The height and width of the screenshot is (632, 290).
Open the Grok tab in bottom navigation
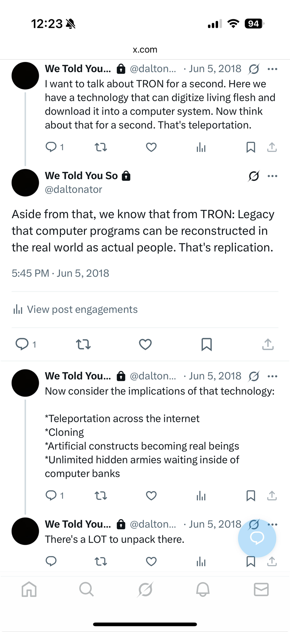click(x=145, y=589)
